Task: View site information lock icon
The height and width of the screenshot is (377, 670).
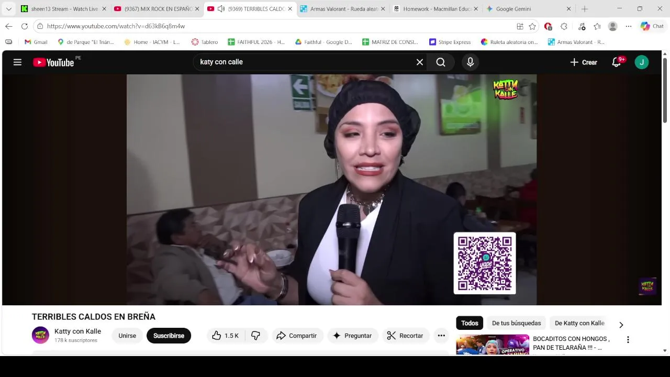Action: click(x=40, y=26)
